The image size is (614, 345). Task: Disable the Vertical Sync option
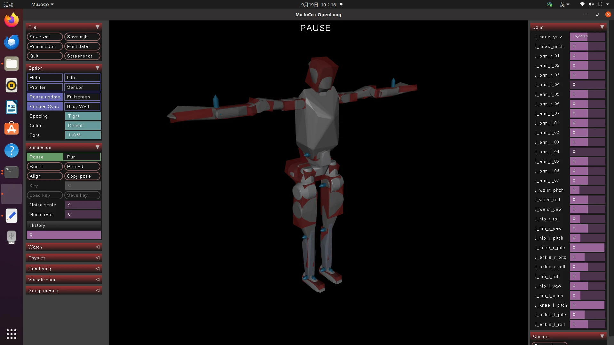[x=45, y=106]
